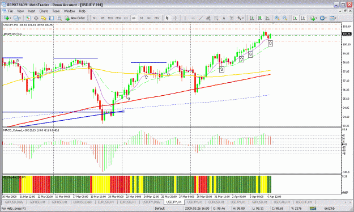Switch to the EURUSD,H4 chart tab
Viewport: 354px width, 212px height.
point(106,202)
